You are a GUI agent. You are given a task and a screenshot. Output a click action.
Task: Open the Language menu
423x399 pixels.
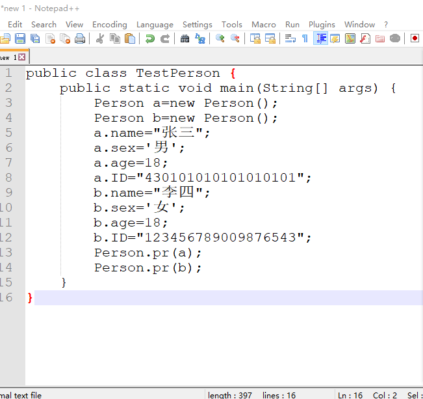(155, 25)
